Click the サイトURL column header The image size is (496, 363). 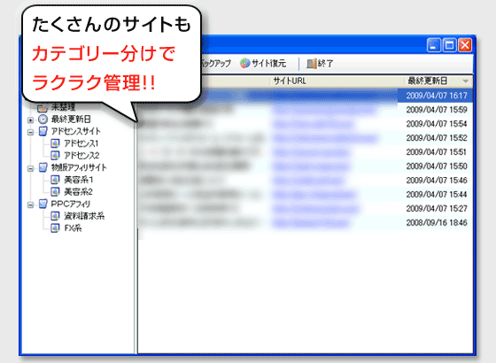(x=337, y=81)
